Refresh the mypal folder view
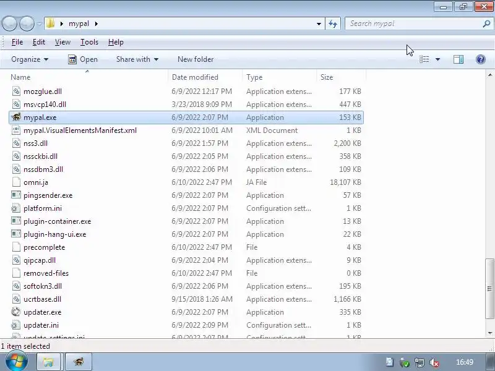Viewport: 495px width, 371px height. [x=333, y=23]
